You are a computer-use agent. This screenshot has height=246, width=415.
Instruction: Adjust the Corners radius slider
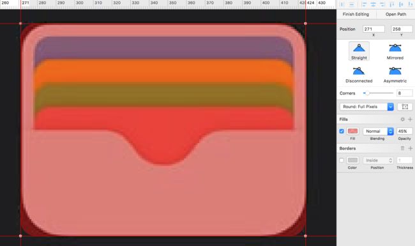pos(378,93)
